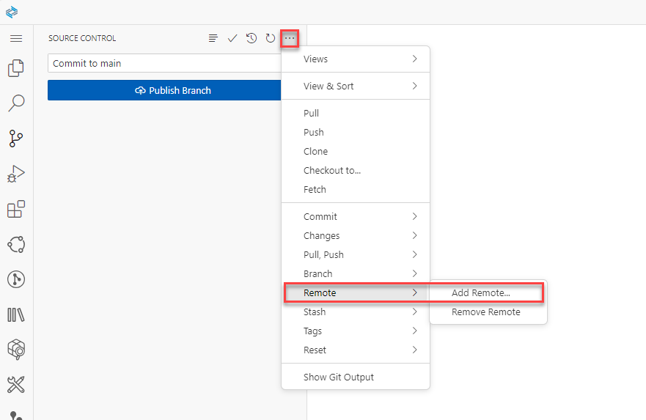646x420 pixels.
Task: Open the Explorer files icon
Action: coord(16,68)
